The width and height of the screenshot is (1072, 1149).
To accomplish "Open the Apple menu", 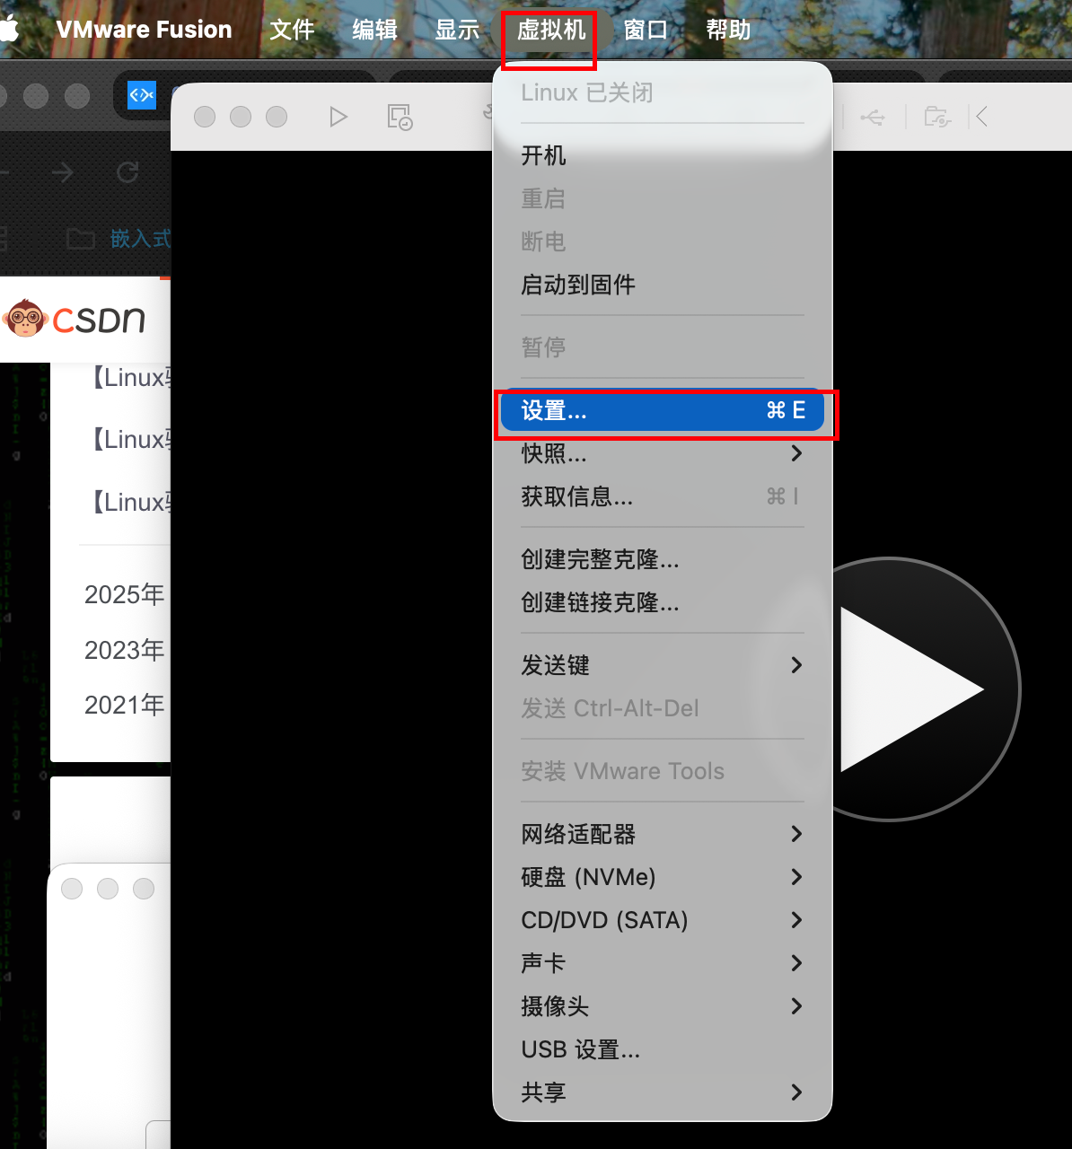I will pyautogui.click(x=7, y=29).
